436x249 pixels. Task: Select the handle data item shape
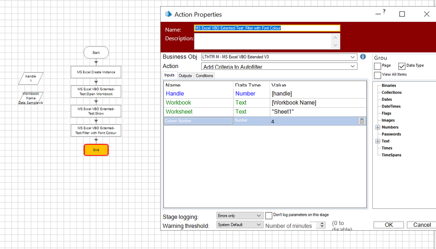coord(31,78)
